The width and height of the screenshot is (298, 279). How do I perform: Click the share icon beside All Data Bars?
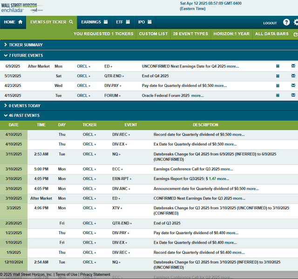(x=296, y=34)
